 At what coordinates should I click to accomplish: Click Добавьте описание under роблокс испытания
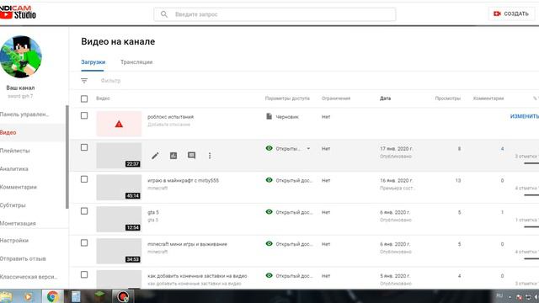click(x=168, y=125)
